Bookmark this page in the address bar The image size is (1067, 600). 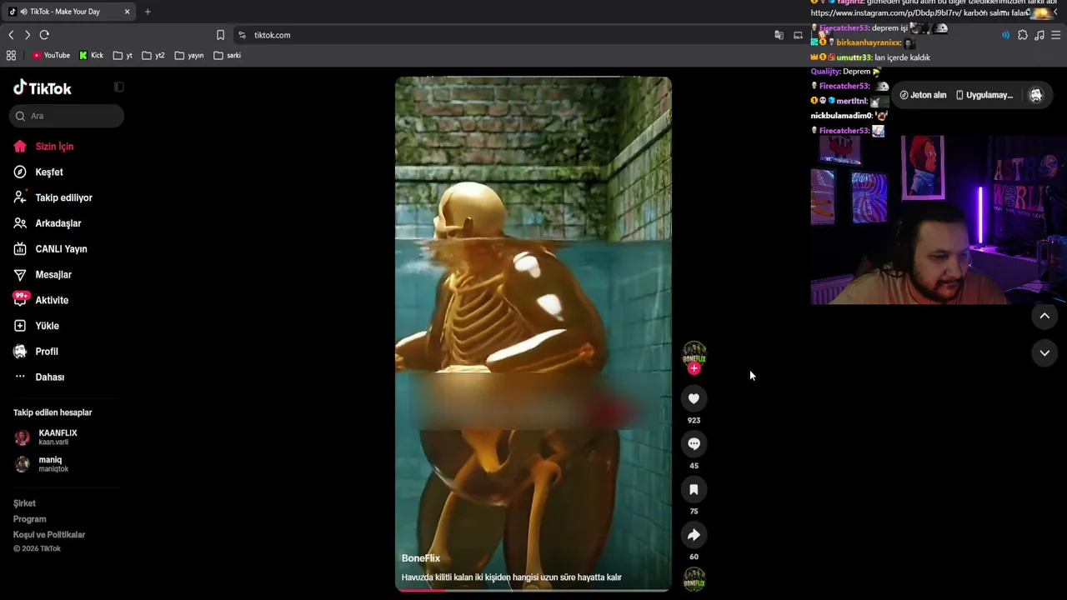click(220, 35)
